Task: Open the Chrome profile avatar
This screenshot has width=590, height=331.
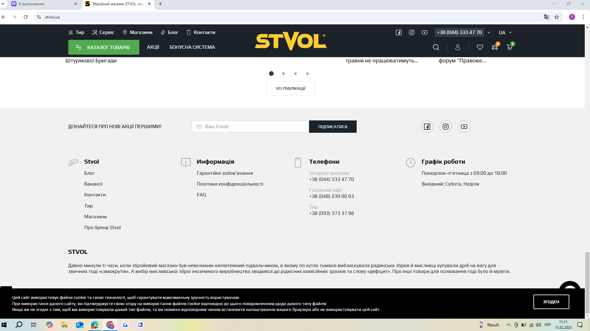Action: click(572, 17)
